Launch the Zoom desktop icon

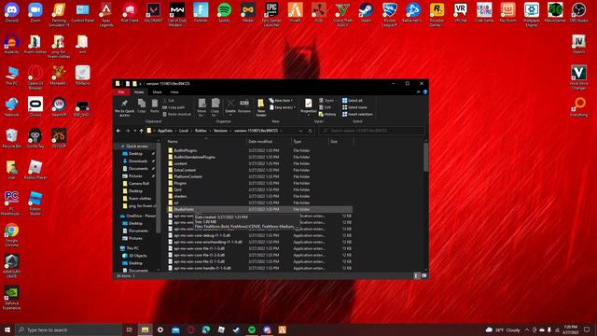click(x=35, y=12)
